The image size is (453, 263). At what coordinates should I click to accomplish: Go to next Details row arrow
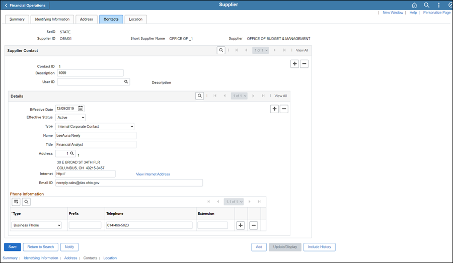(253, 96)
